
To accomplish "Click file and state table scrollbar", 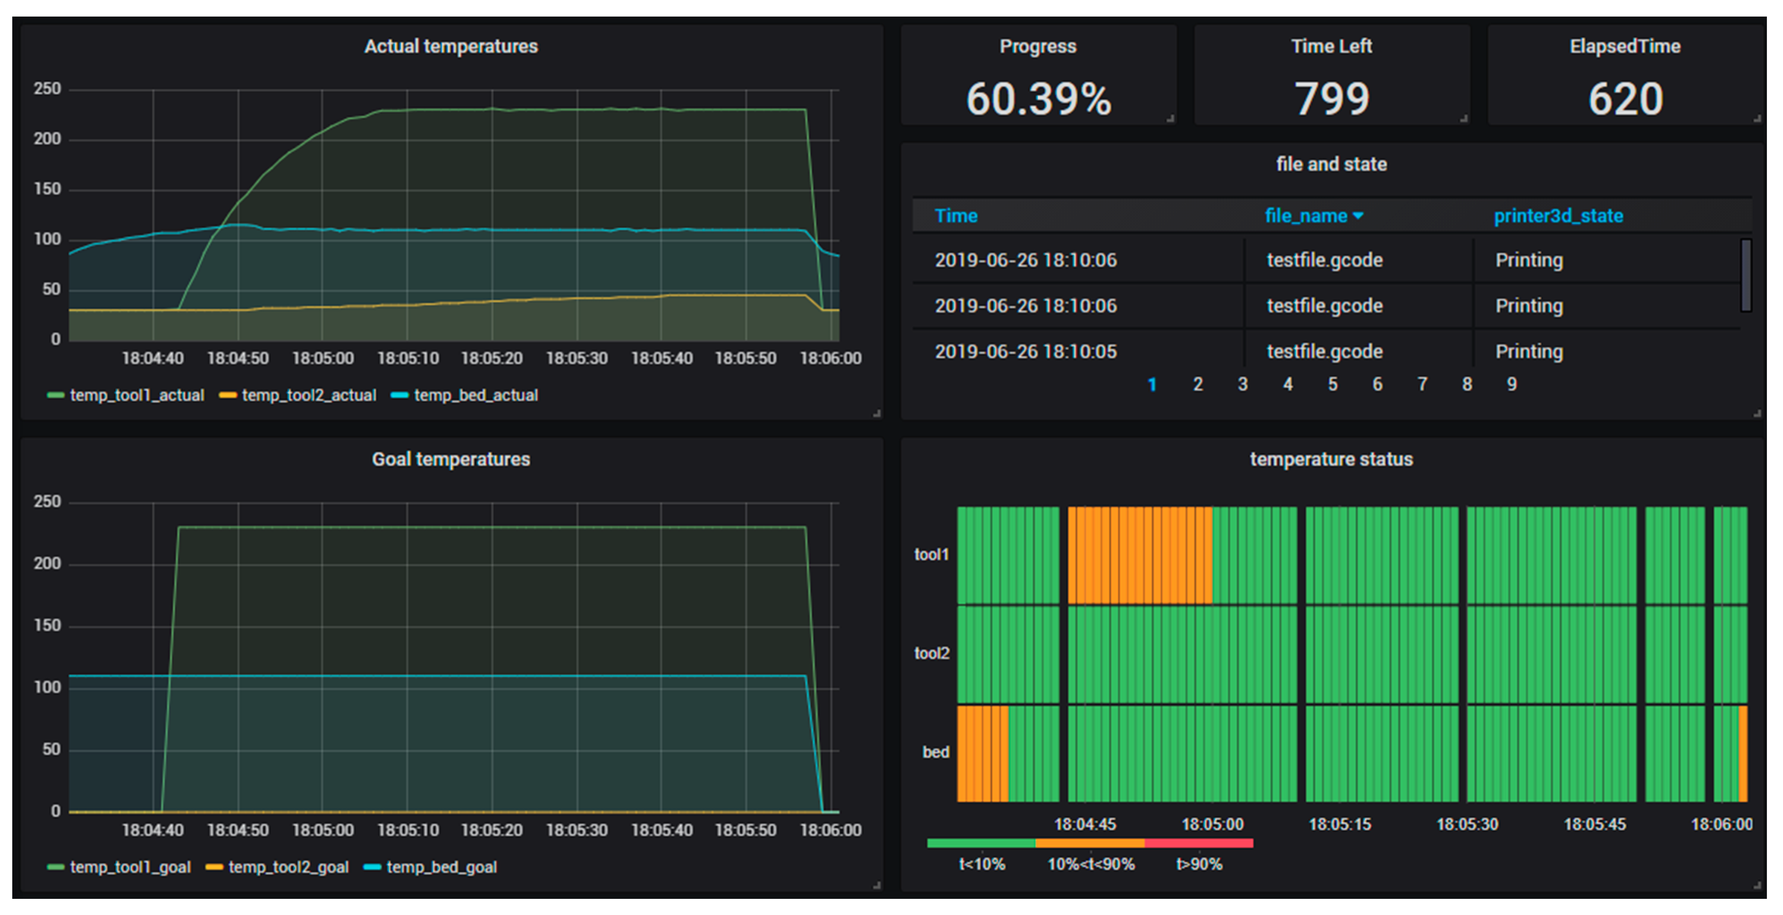I will (1746, 275).
